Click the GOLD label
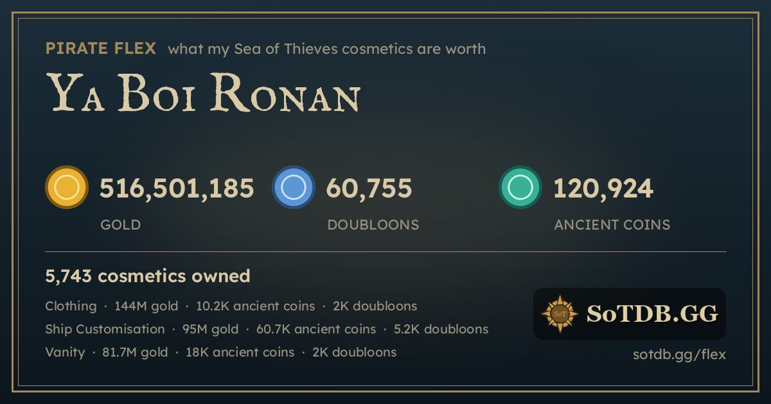 [121, 224]
